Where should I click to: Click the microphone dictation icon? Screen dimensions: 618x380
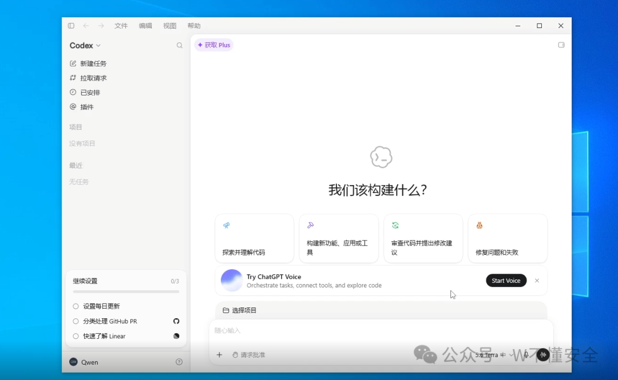(526, 355)
